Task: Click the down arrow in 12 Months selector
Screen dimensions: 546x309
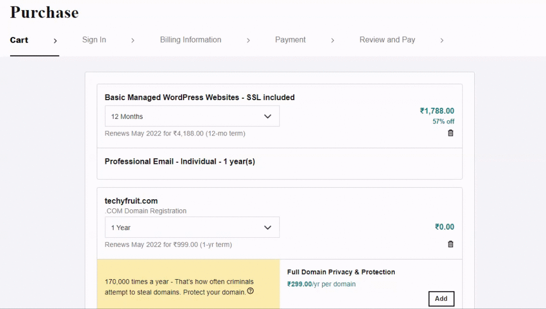Action: click(267, 116)
